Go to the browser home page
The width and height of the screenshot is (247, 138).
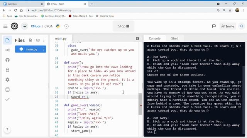[21, 10]
